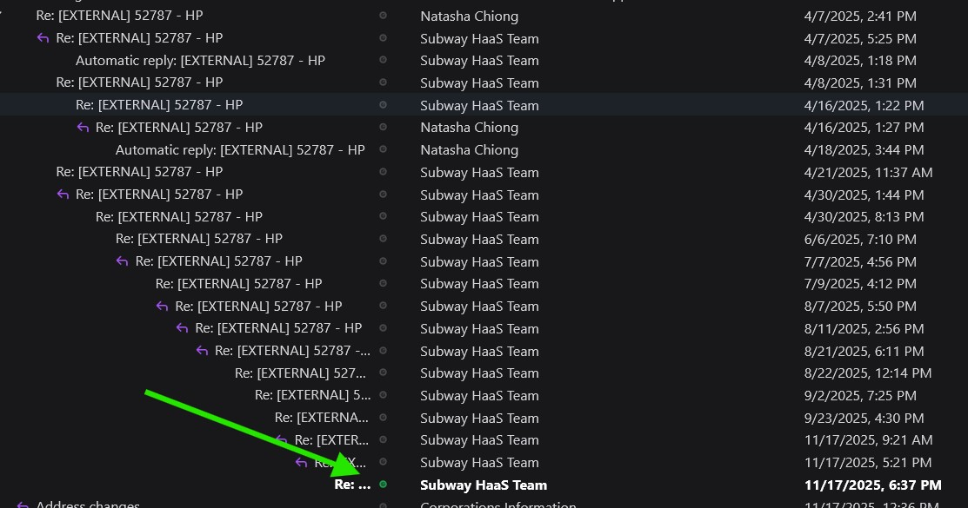Click replied arrow icon on 8/11/2025 2:56 PM message
This screenshot has height=508, width=968.
(x=182, y=328)
